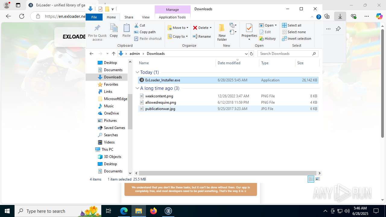The height and width of the screenshot is (217, 386).
Task: Open Properties dropdown arrow
Action: (x=249, y=39)
